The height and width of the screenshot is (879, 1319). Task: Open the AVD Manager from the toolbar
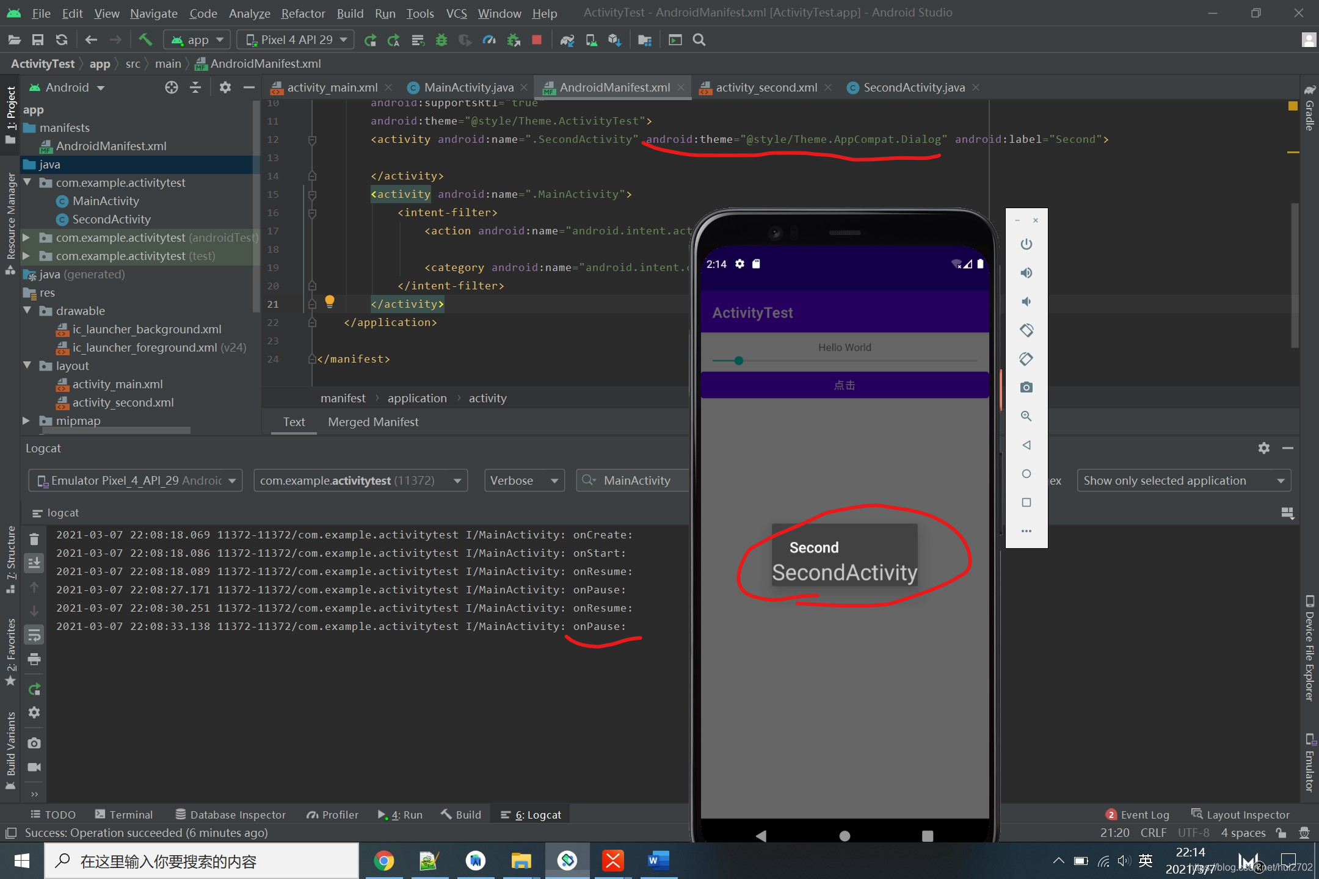591,39
